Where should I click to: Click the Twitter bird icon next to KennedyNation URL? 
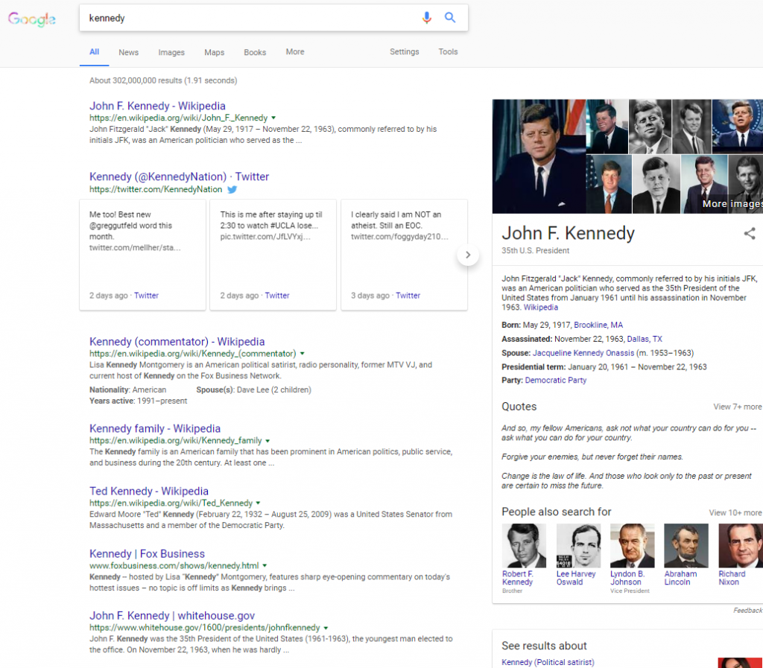pos(232,190)
